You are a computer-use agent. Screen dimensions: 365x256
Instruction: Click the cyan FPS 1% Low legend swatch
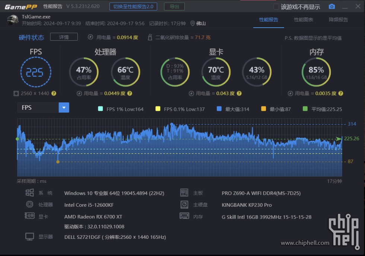[x=100, y=109]
